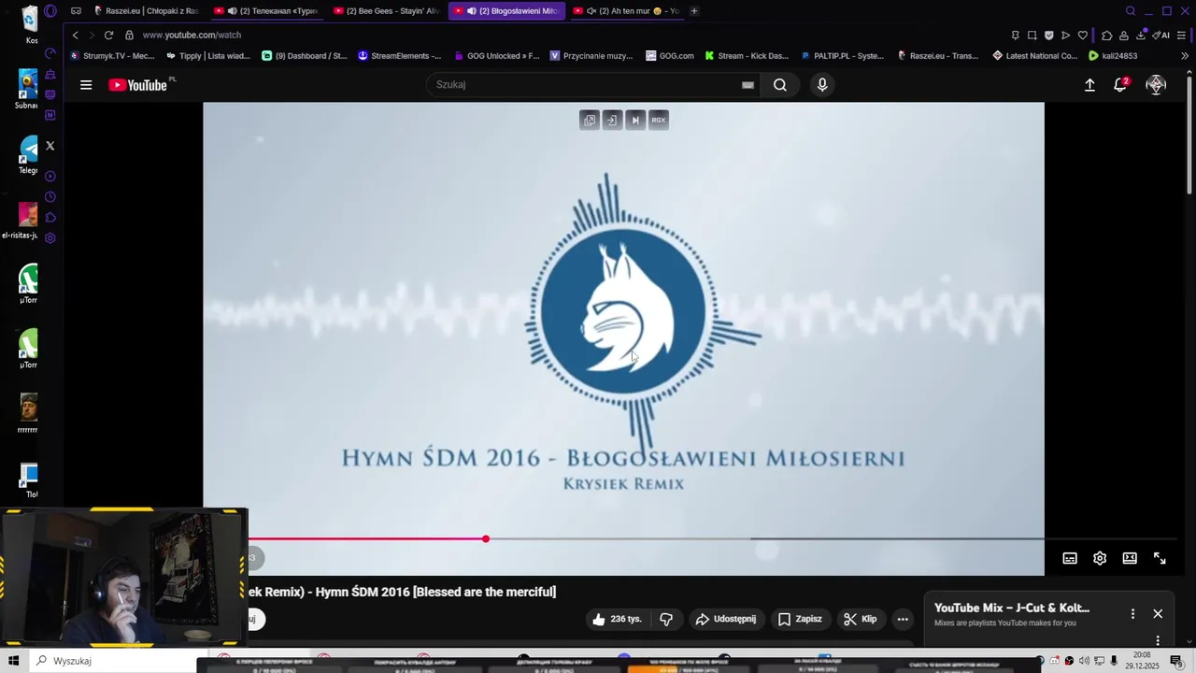The height and width of the screenshot is (673, 1196).
Task: Start voice search with the microphone
Action: pyautogui.click(x=822, y=85)
